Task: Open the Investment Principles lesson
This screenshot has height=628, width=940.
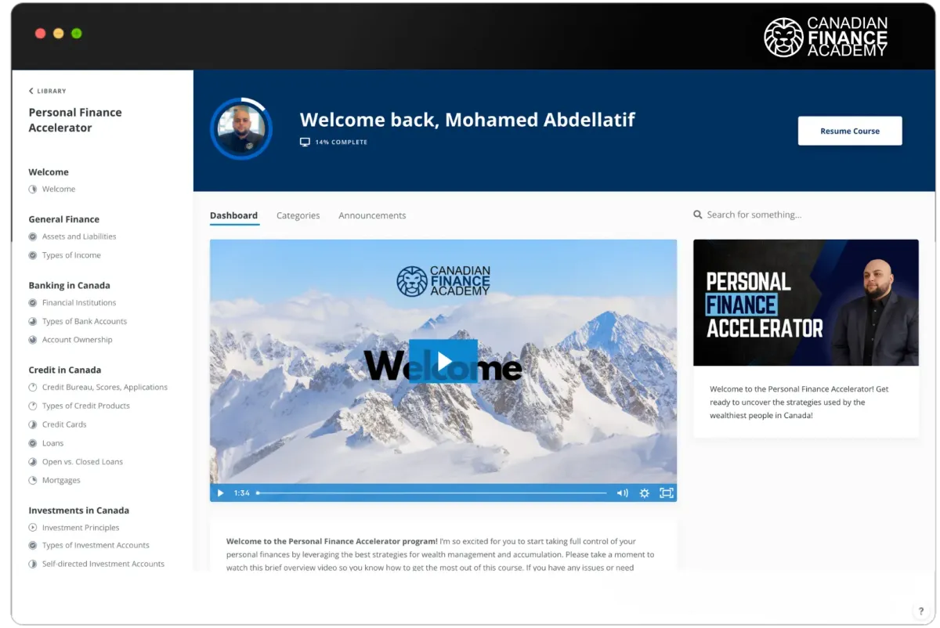Action: click(x=81, y=528)
